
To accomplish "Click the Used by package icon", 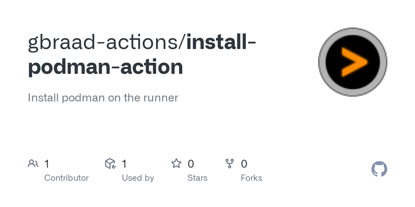I will [x=110, y=164].
